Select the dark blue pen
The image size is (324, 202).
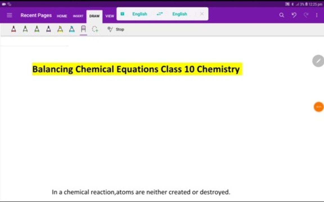pyautogui.click(x=49, y=29)
